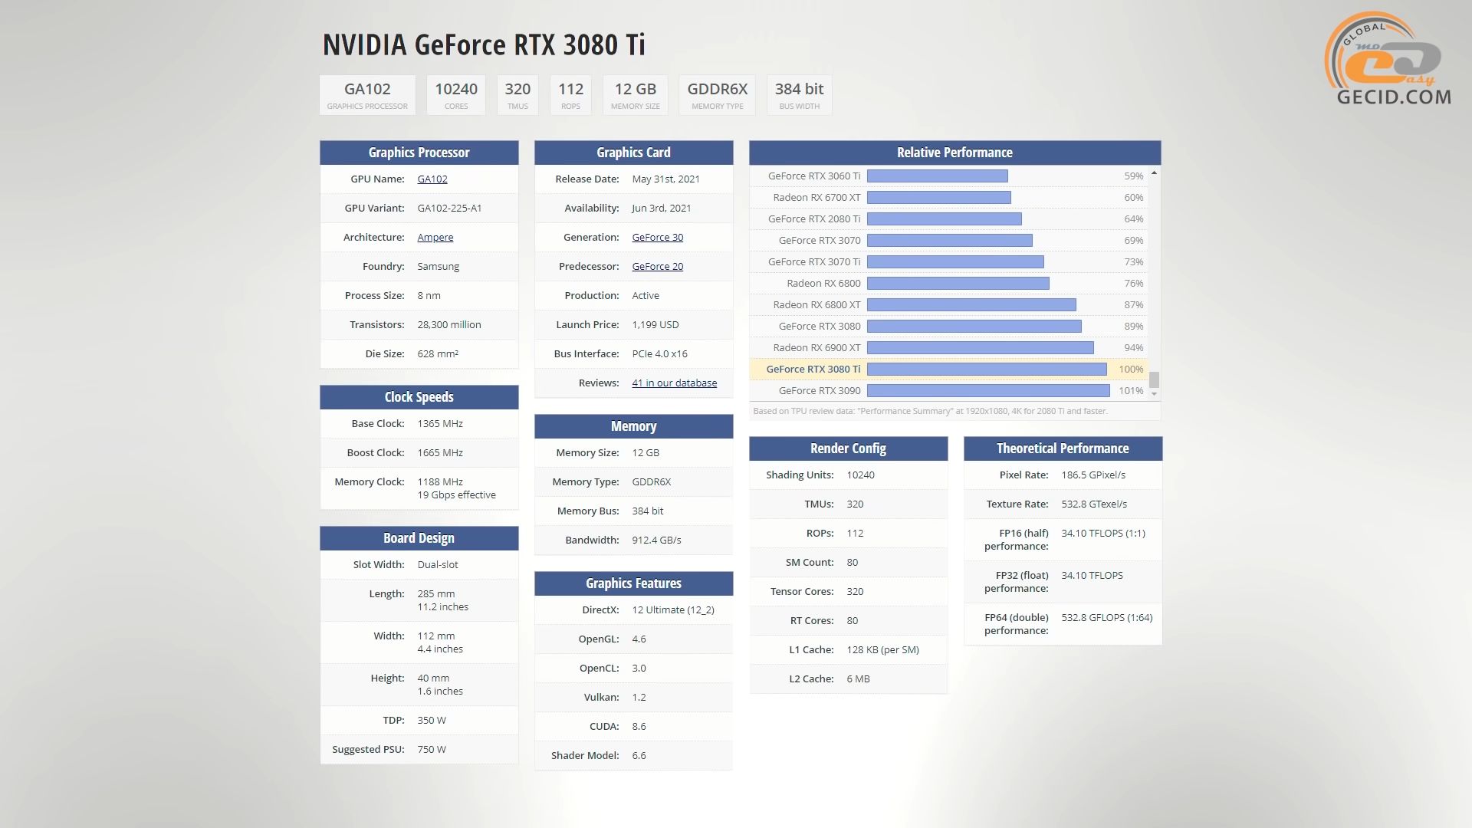The width and height of the screenshot is (1472, 828).
Task: Click the Jun 3rd, 2021 availability value
Action: (662, 208)
